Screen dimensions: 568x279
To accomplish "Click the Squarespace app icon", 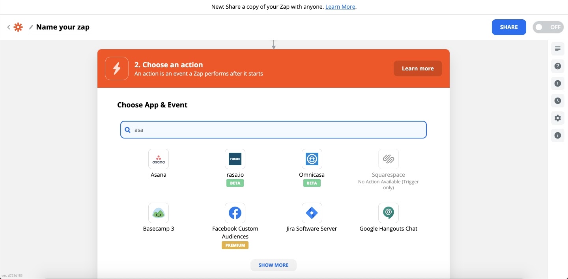I will (389, 159).
